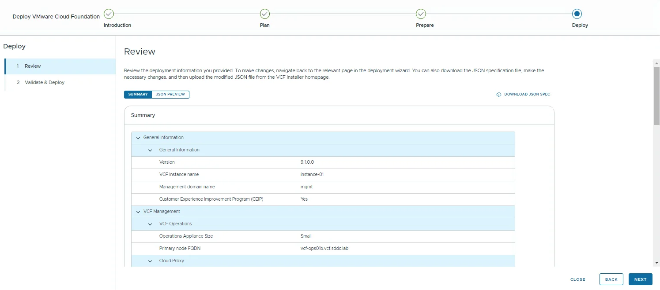Click the Operations Appliance Size label
The height and width of the screenshot is (290, 660).
click(186, 236)
